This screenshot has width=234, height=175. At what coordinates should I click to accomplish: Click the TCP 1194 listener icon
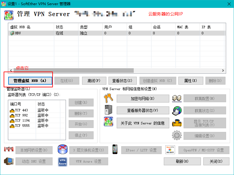12,121
